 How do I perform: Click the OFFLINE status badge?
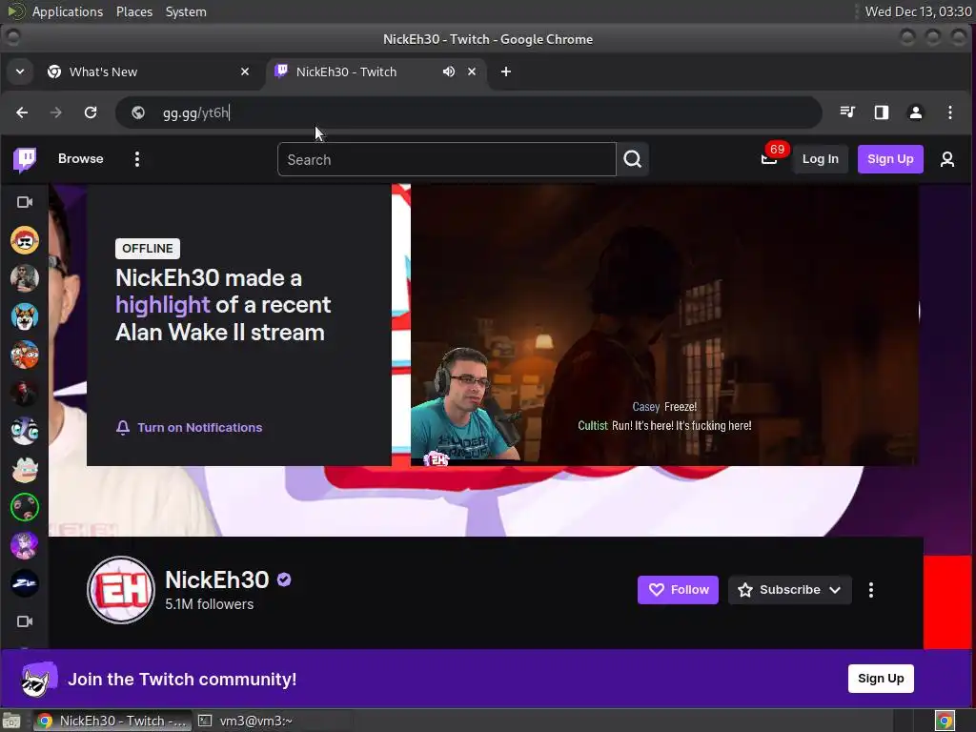[x=148, y=249]
